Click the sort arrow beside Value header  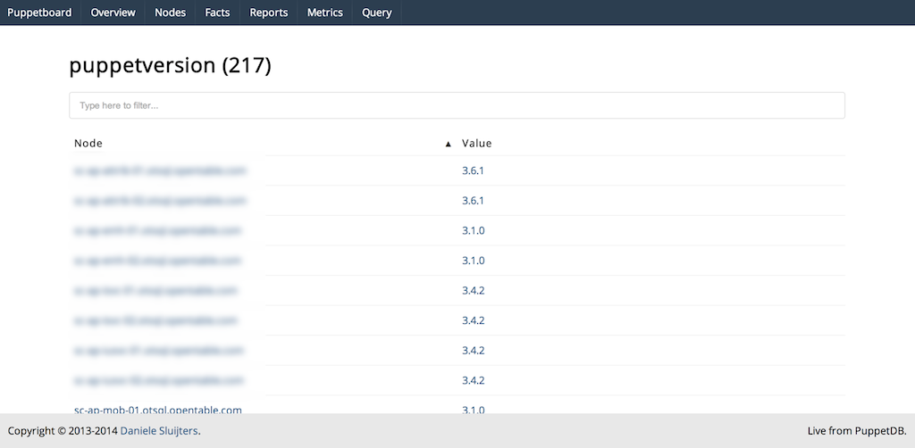449,144
